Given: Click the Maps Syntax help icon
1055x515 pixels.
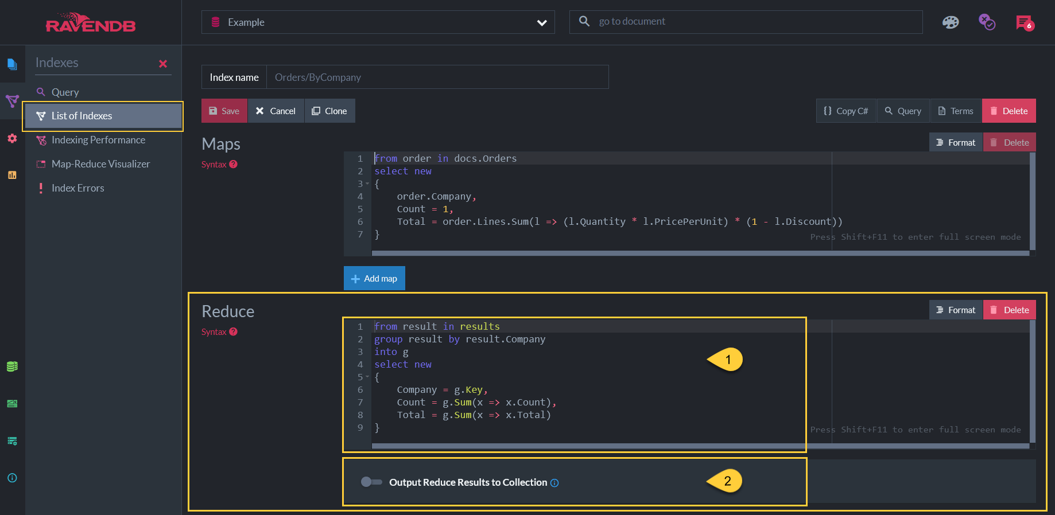Looking at the screenshot, I should 233,164.
